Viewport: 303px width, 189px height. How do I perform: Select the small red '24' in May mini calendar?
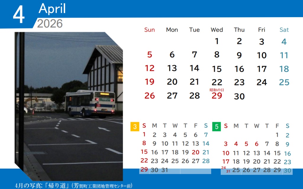[224, 168]
